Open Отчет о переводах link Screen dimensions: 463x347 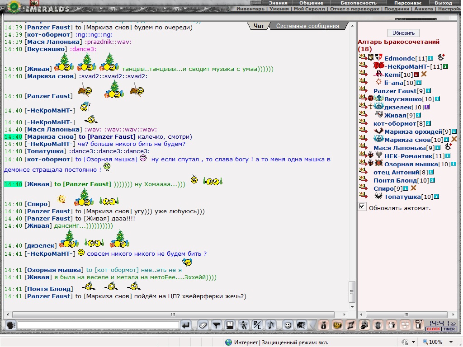coord(354,9)
